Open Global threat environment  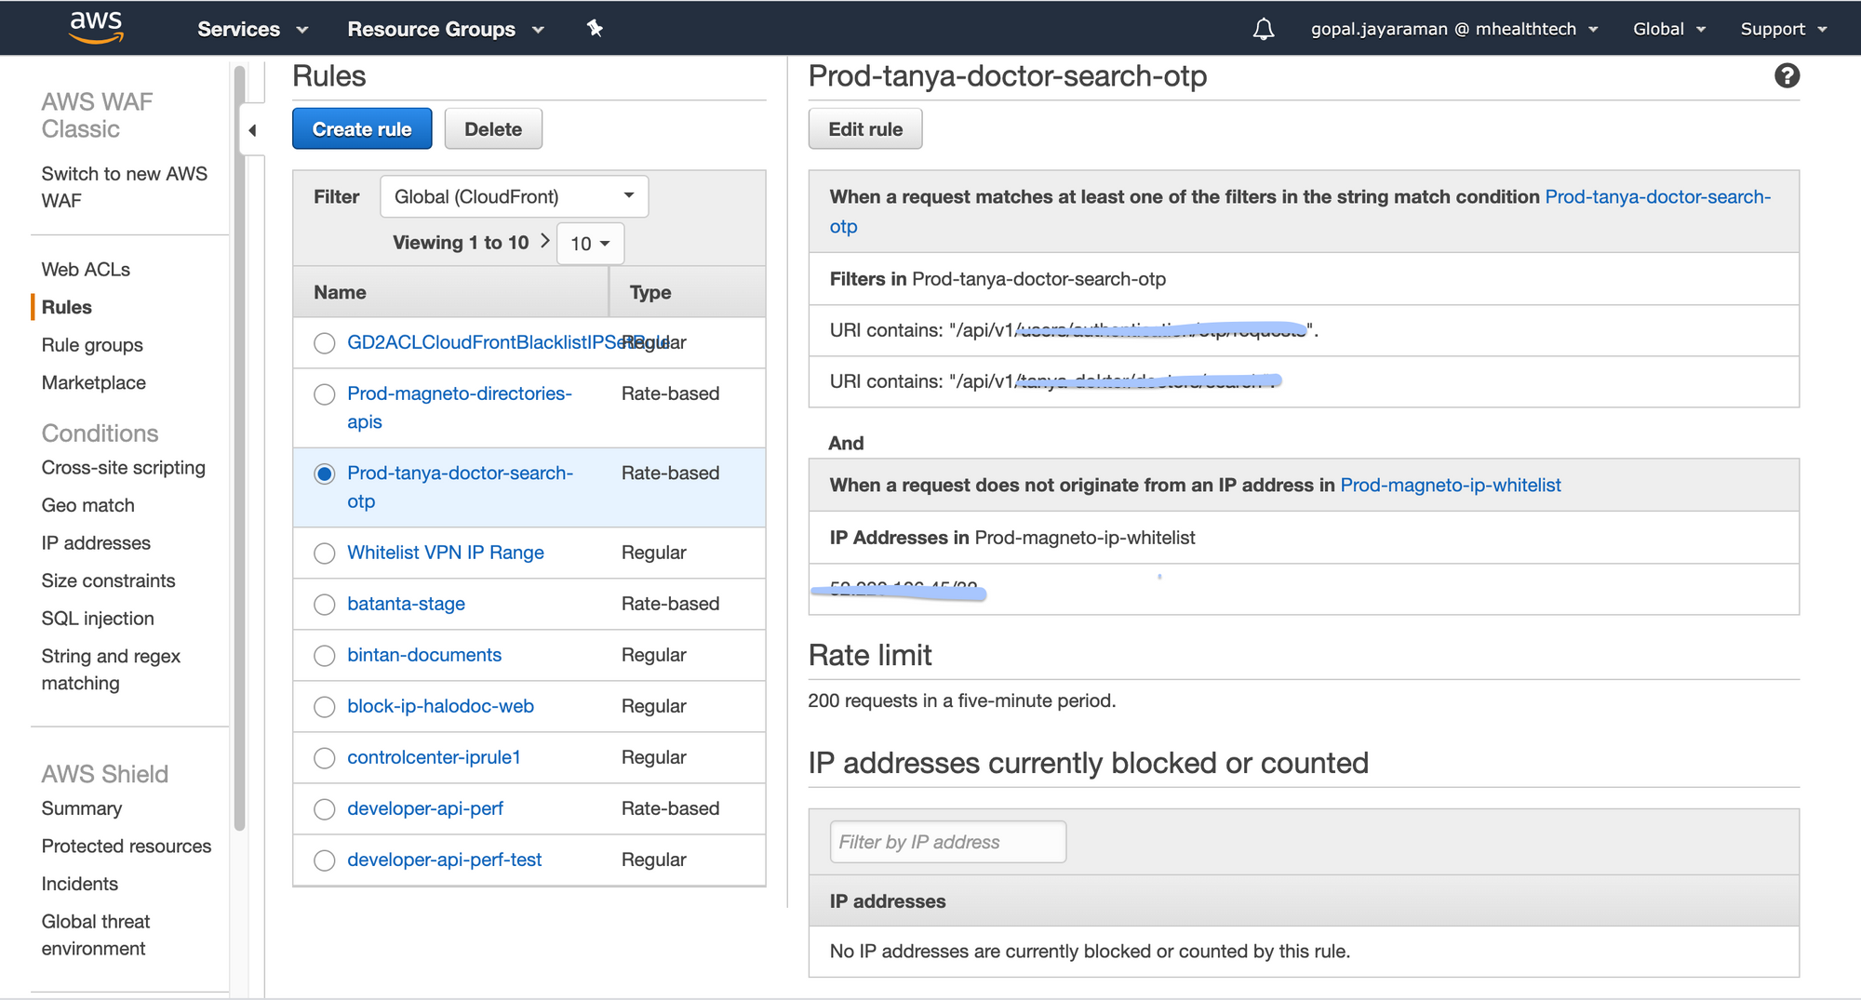pos(96,935)
